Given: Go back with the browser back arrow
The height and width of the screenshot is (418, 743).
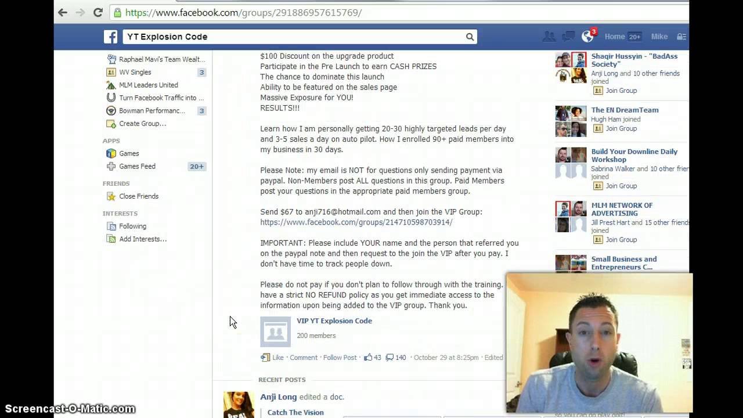Looking at the screenshot, I should pos(63,12).
